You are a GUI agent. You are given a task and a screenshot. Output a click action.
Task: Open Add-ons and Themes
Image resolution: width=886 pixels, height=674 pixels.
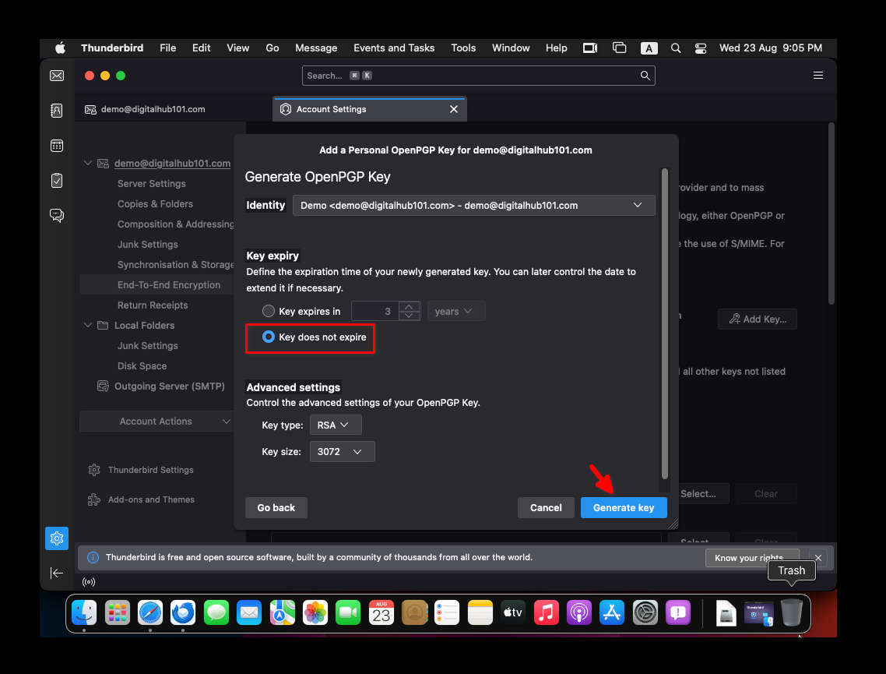pyautogui.click(x=141, y=499)
